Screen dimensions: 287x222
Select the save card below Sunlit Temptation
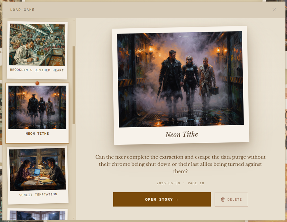pyautogui.click(x=38, y=215)
